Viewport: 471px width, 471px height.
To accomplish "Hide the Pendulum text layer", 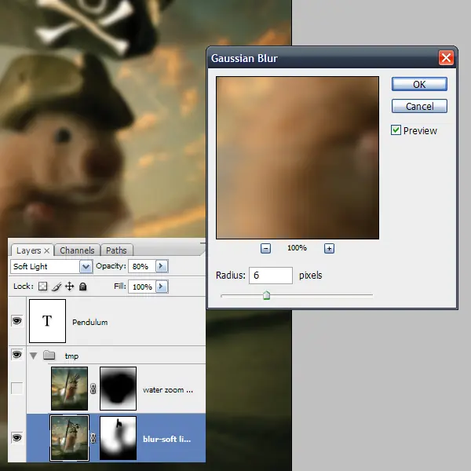I will point(16,321).
